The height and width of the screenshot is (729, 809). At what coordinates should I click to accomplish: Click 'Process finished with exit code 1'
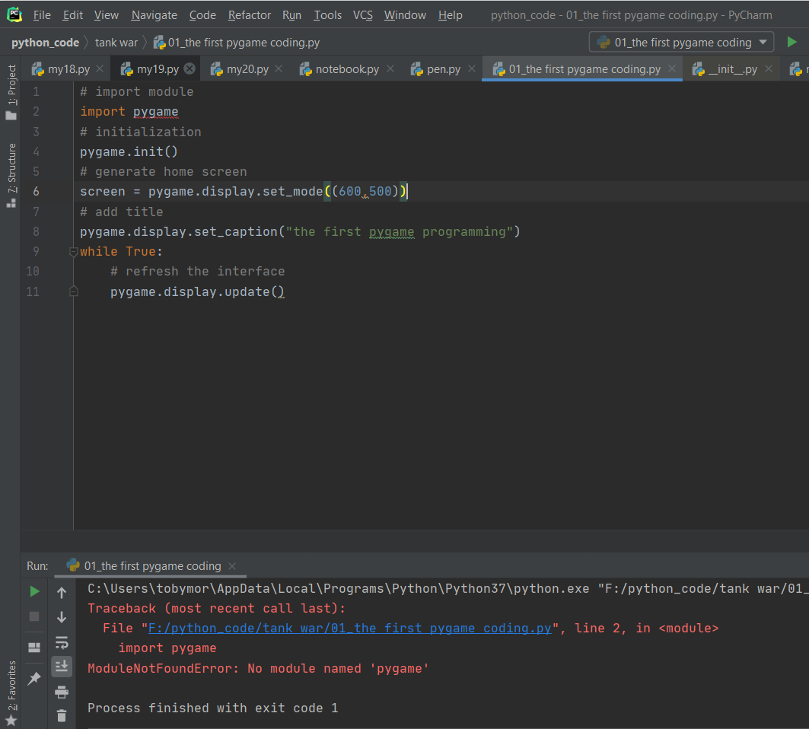pyautogui.click(x=212, y=708)
